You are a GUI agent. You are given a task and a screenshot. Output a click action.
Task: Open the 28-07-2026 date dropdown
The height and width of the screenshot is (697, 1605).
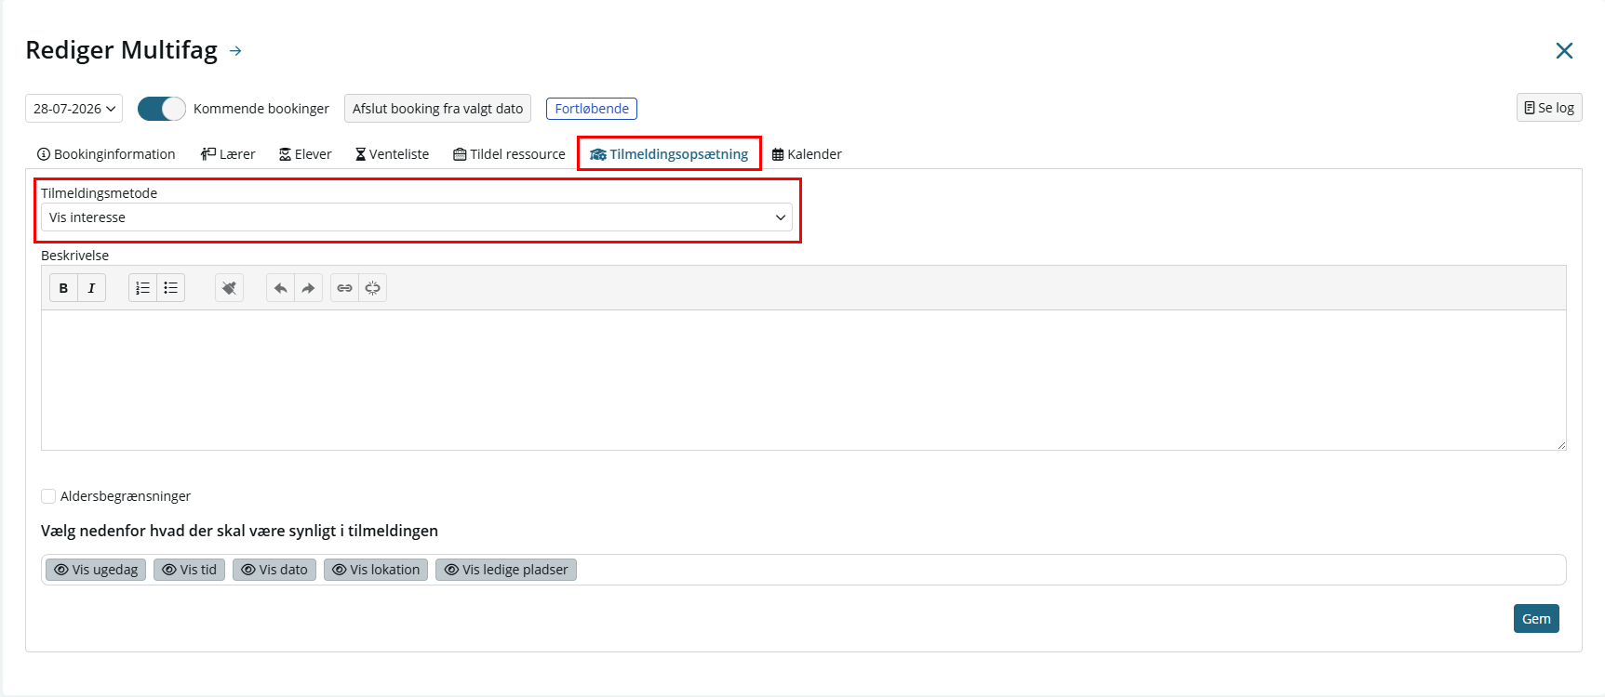74,109
